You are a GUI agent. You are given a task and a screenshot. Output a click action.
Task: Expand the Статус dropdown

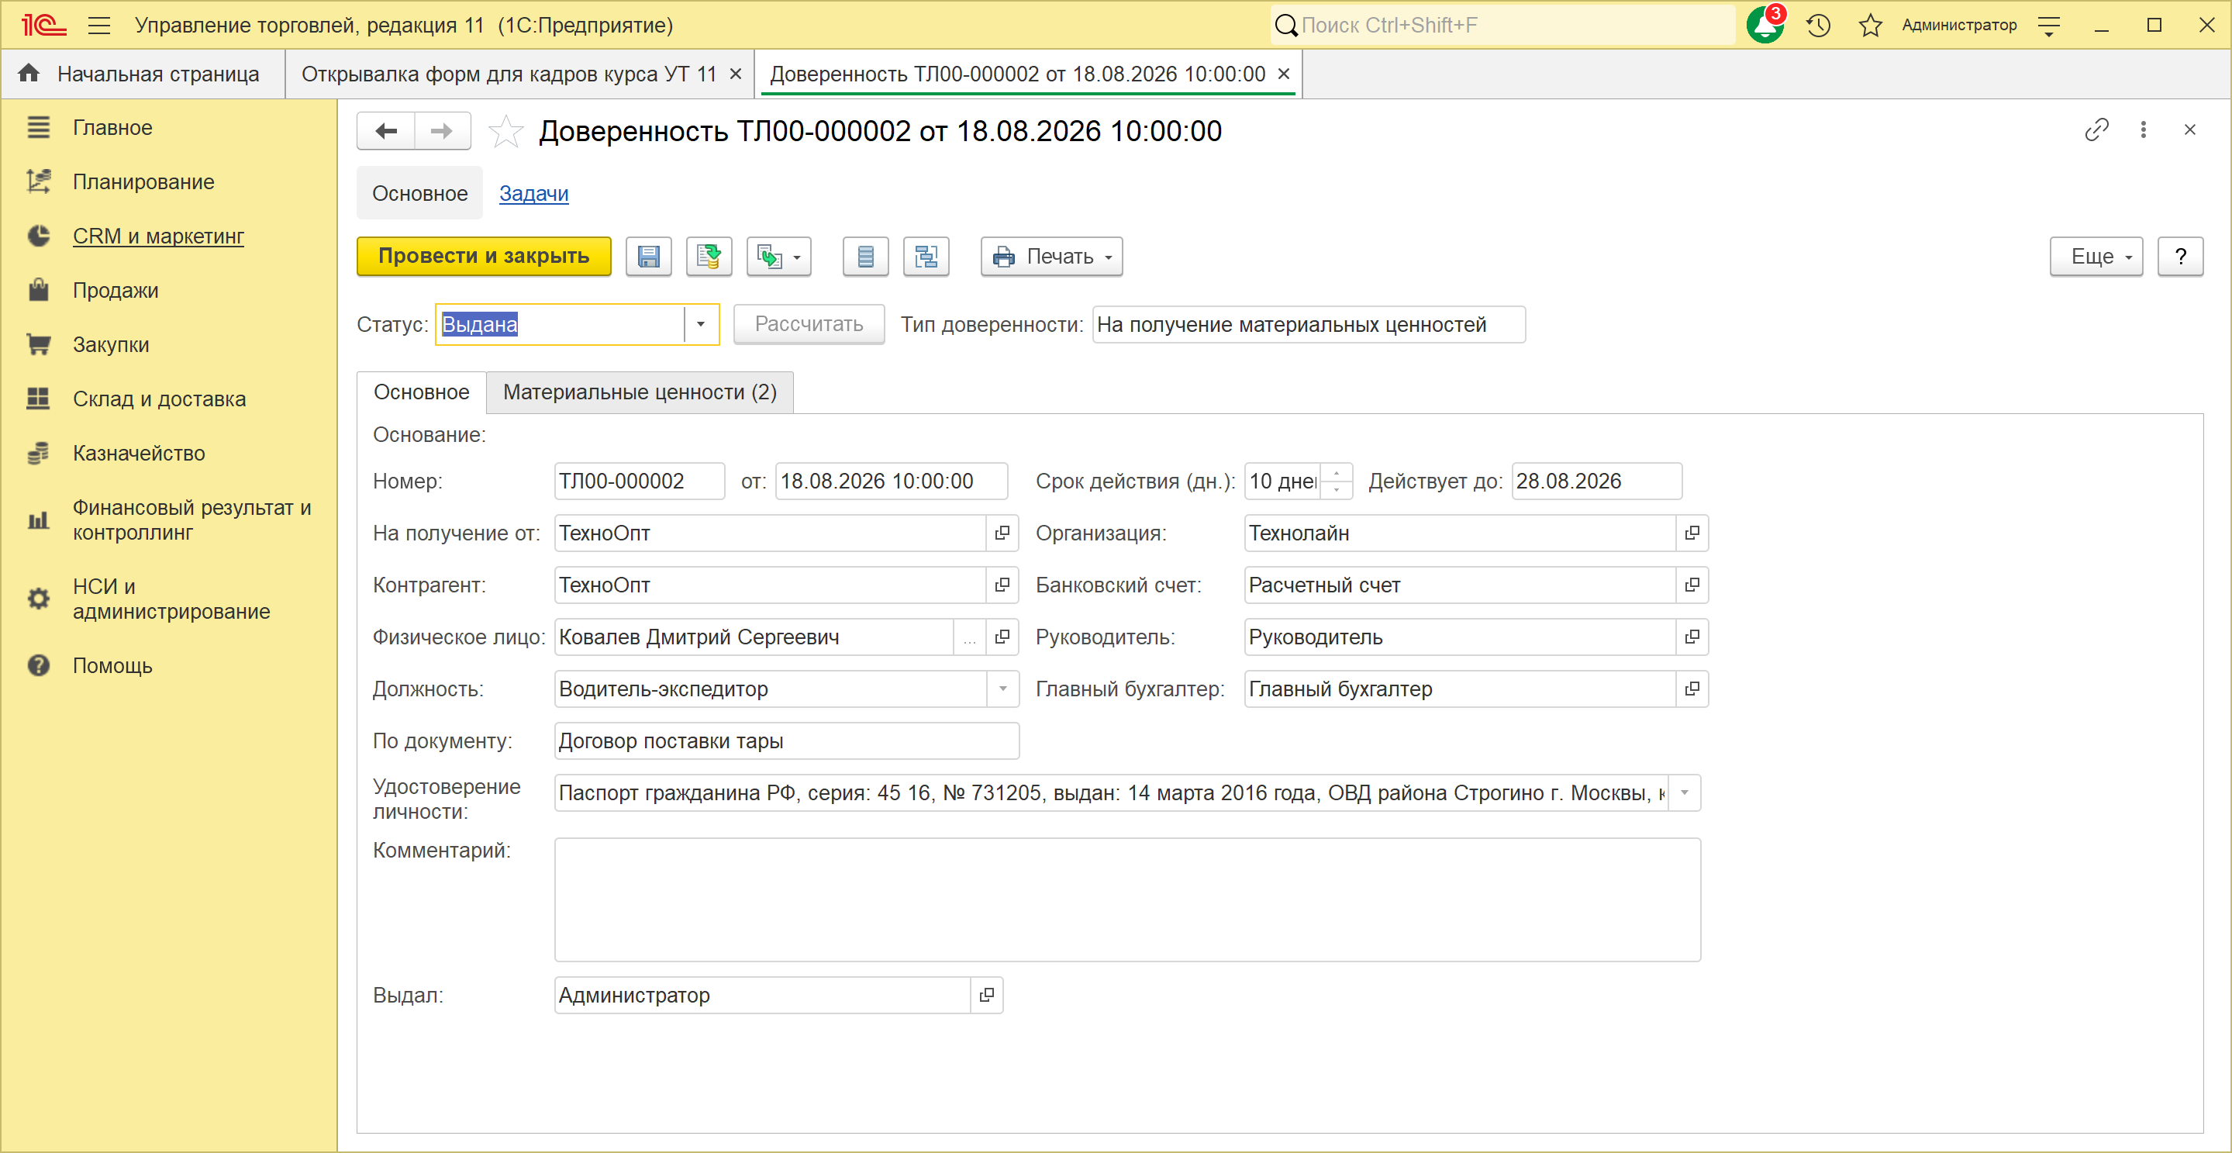click(700, 324)
